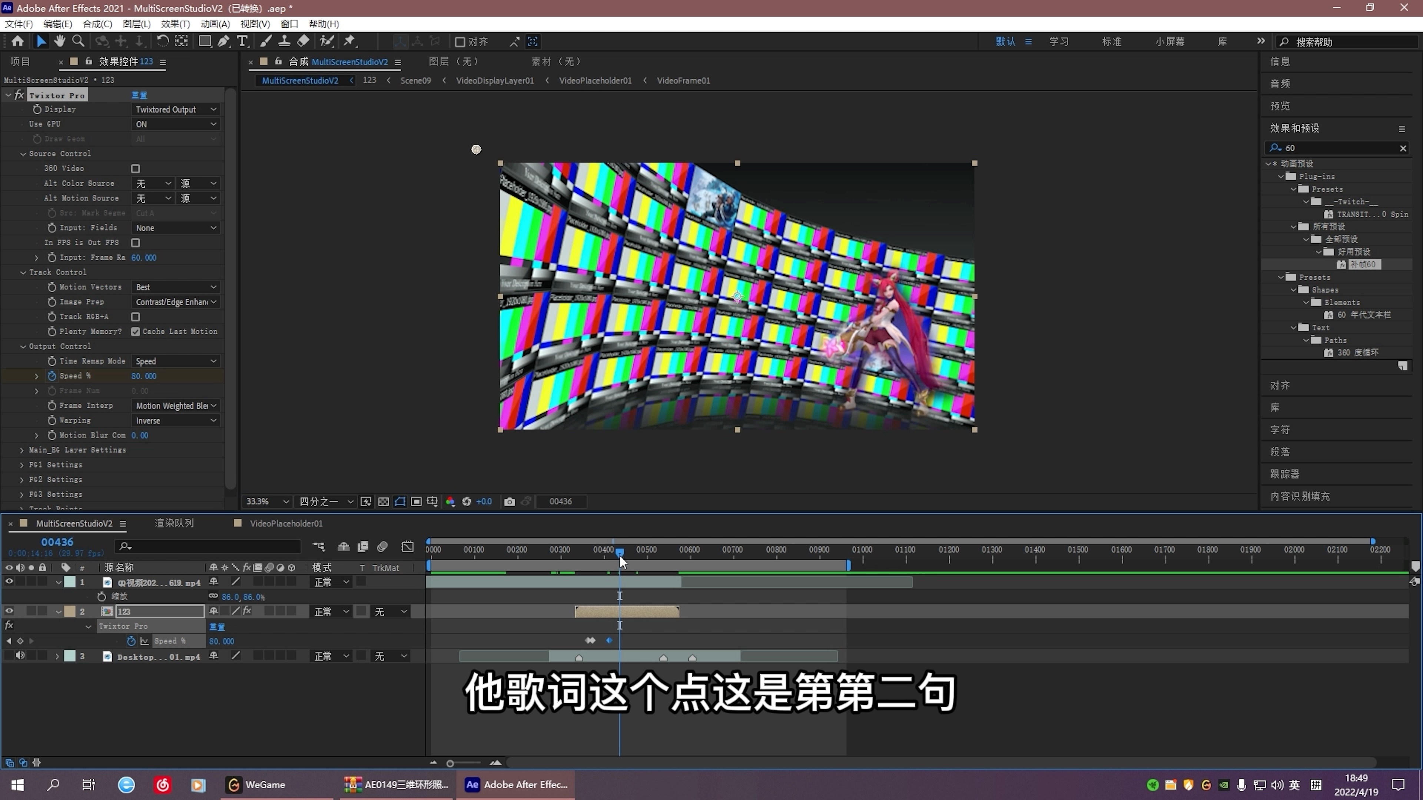Select the Clone Stamp tool
This screenshot has height=800, width=1423.
pyautogui.click(x=285, y=41)
